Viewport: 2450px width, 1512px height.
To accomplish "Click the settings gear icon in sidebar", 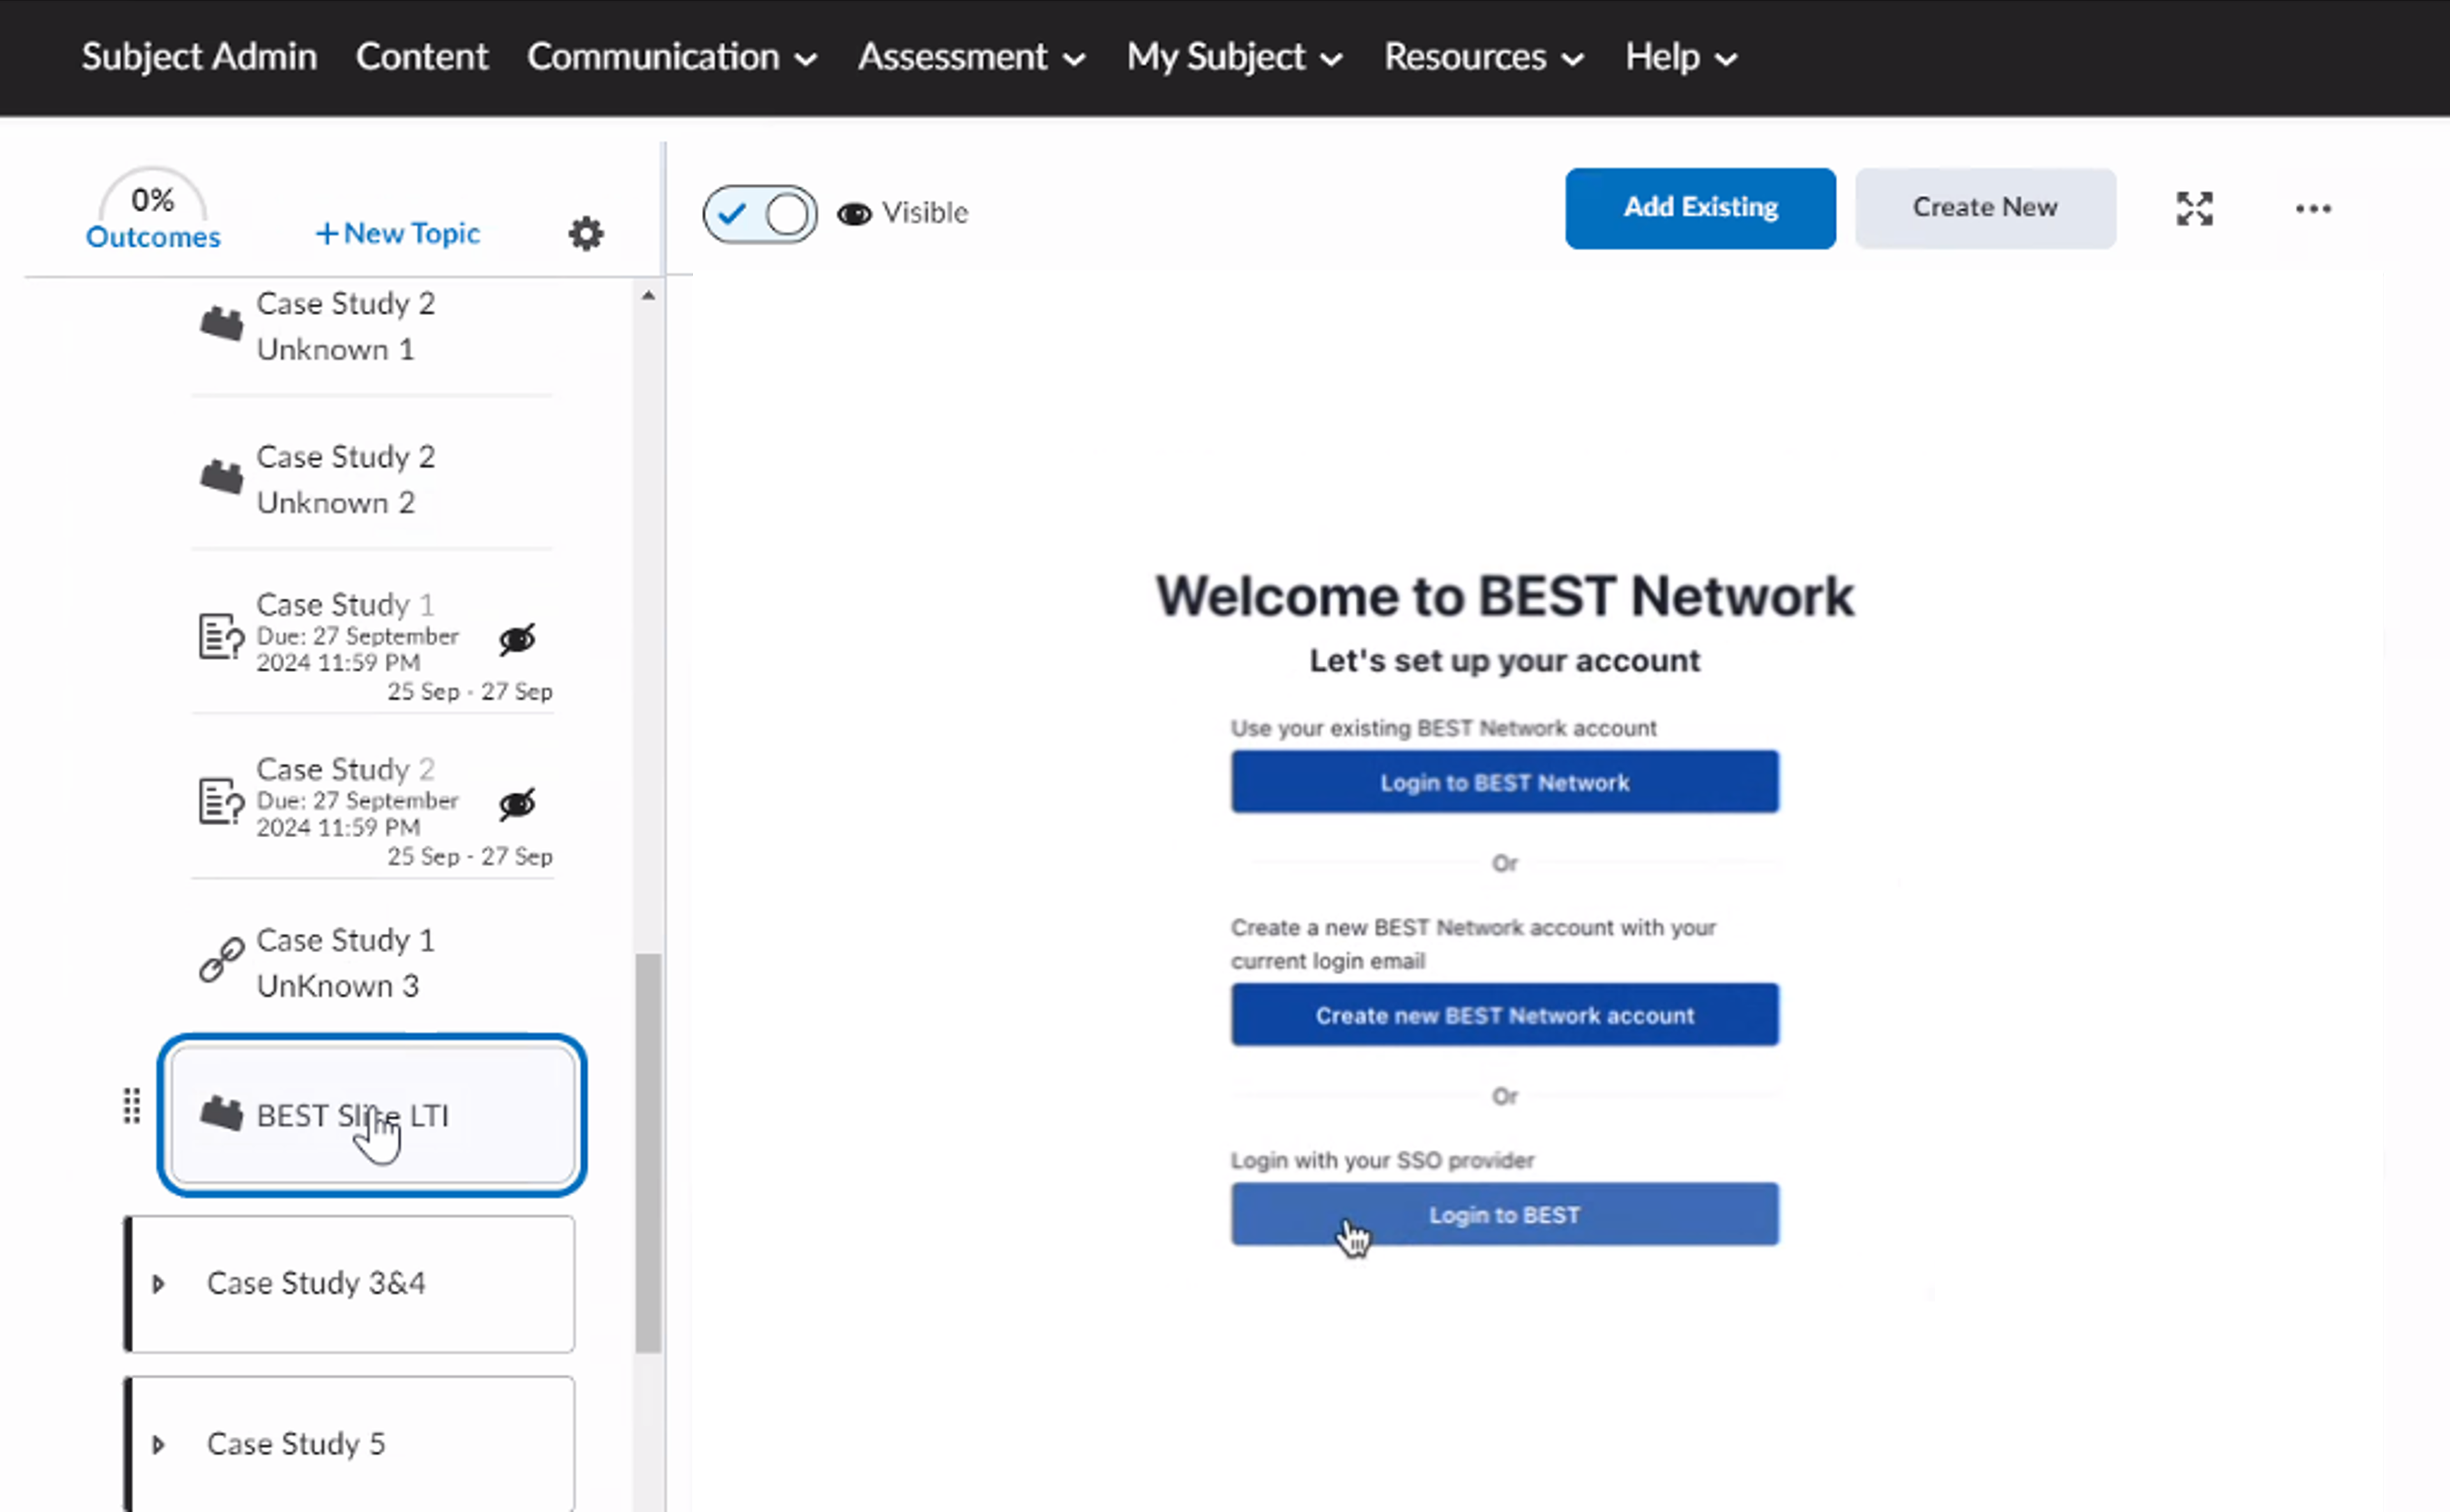I will (586, 234).
